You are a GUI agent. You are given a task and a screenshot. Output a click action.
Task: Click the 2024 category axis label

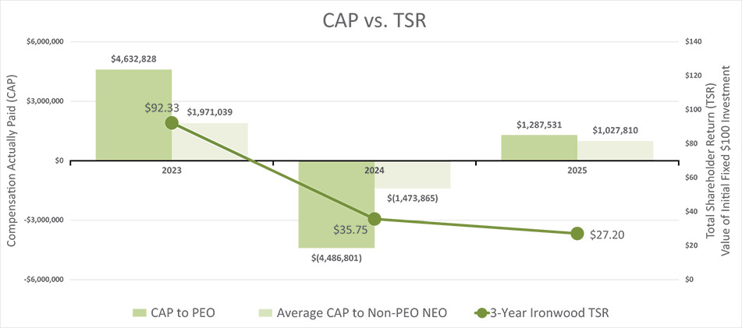[375, 170]
